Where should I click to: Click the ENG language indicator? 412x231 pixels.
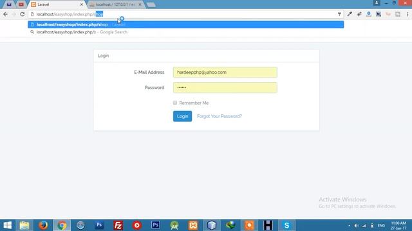click(x=381, y=225)
